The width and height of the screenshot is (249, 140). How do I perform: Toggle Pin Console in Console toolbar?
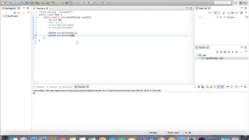(227, 87)
